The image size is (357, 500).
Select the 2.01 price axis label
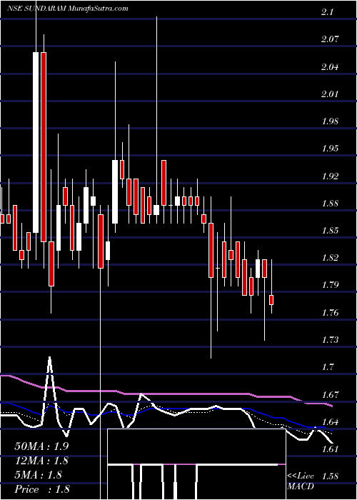[330, 94]
